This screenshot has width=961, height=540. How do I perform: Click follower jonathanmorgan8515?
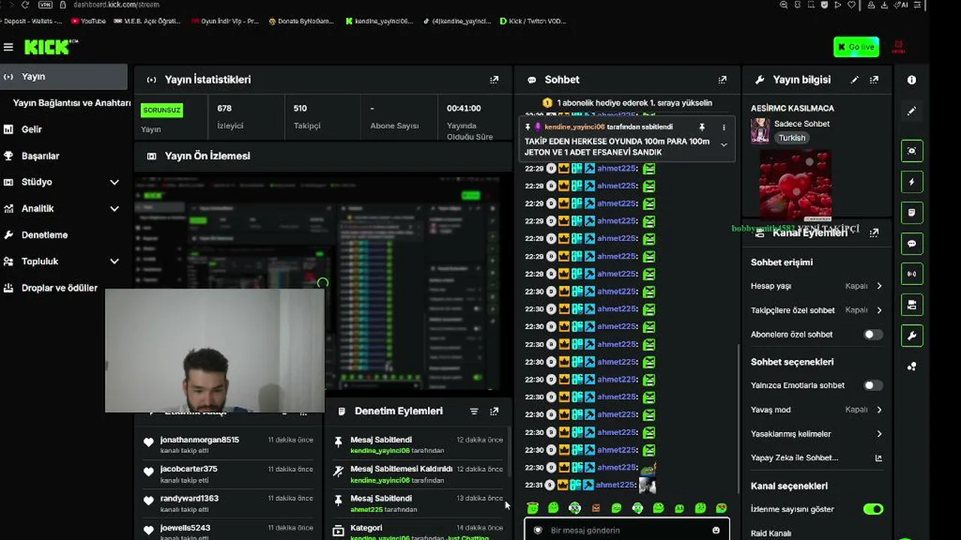(x=200, y=439)
